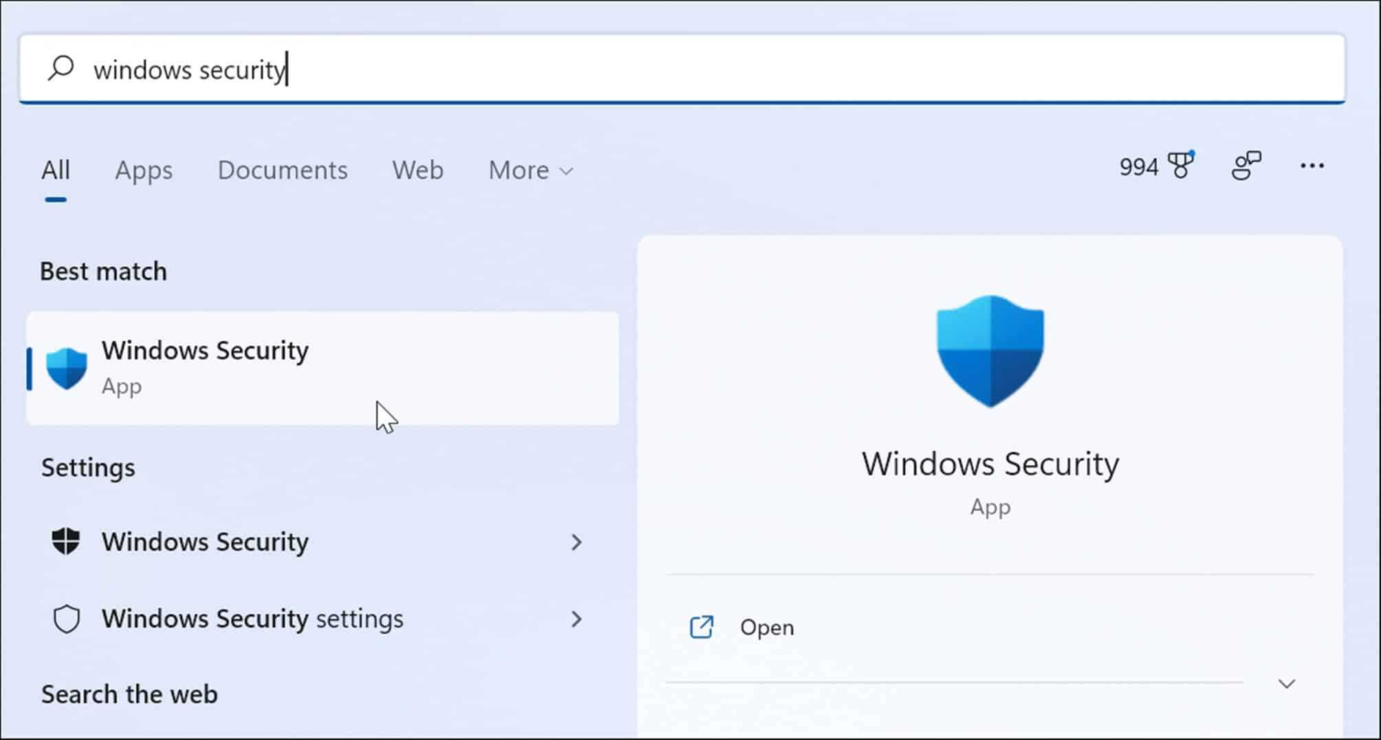The width and height of the screenshot is (1381, 740).
Task: Open the Windows Security app
Action: click(x=323, y=365)
